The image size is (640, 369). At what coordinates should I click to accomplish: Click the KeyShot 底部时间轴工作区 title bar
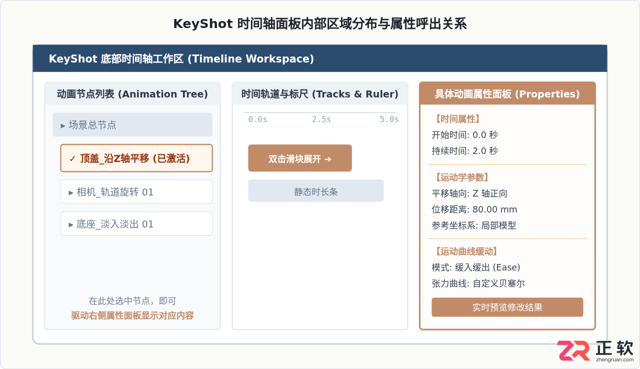320,58
